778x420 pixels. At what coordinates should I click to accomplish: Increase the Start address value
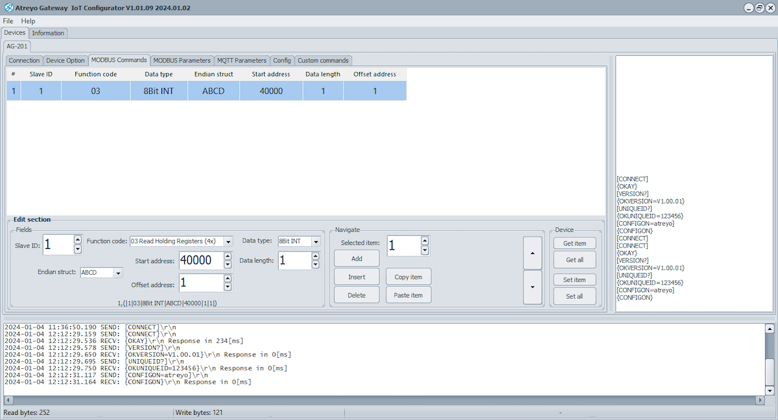(228, 256)
